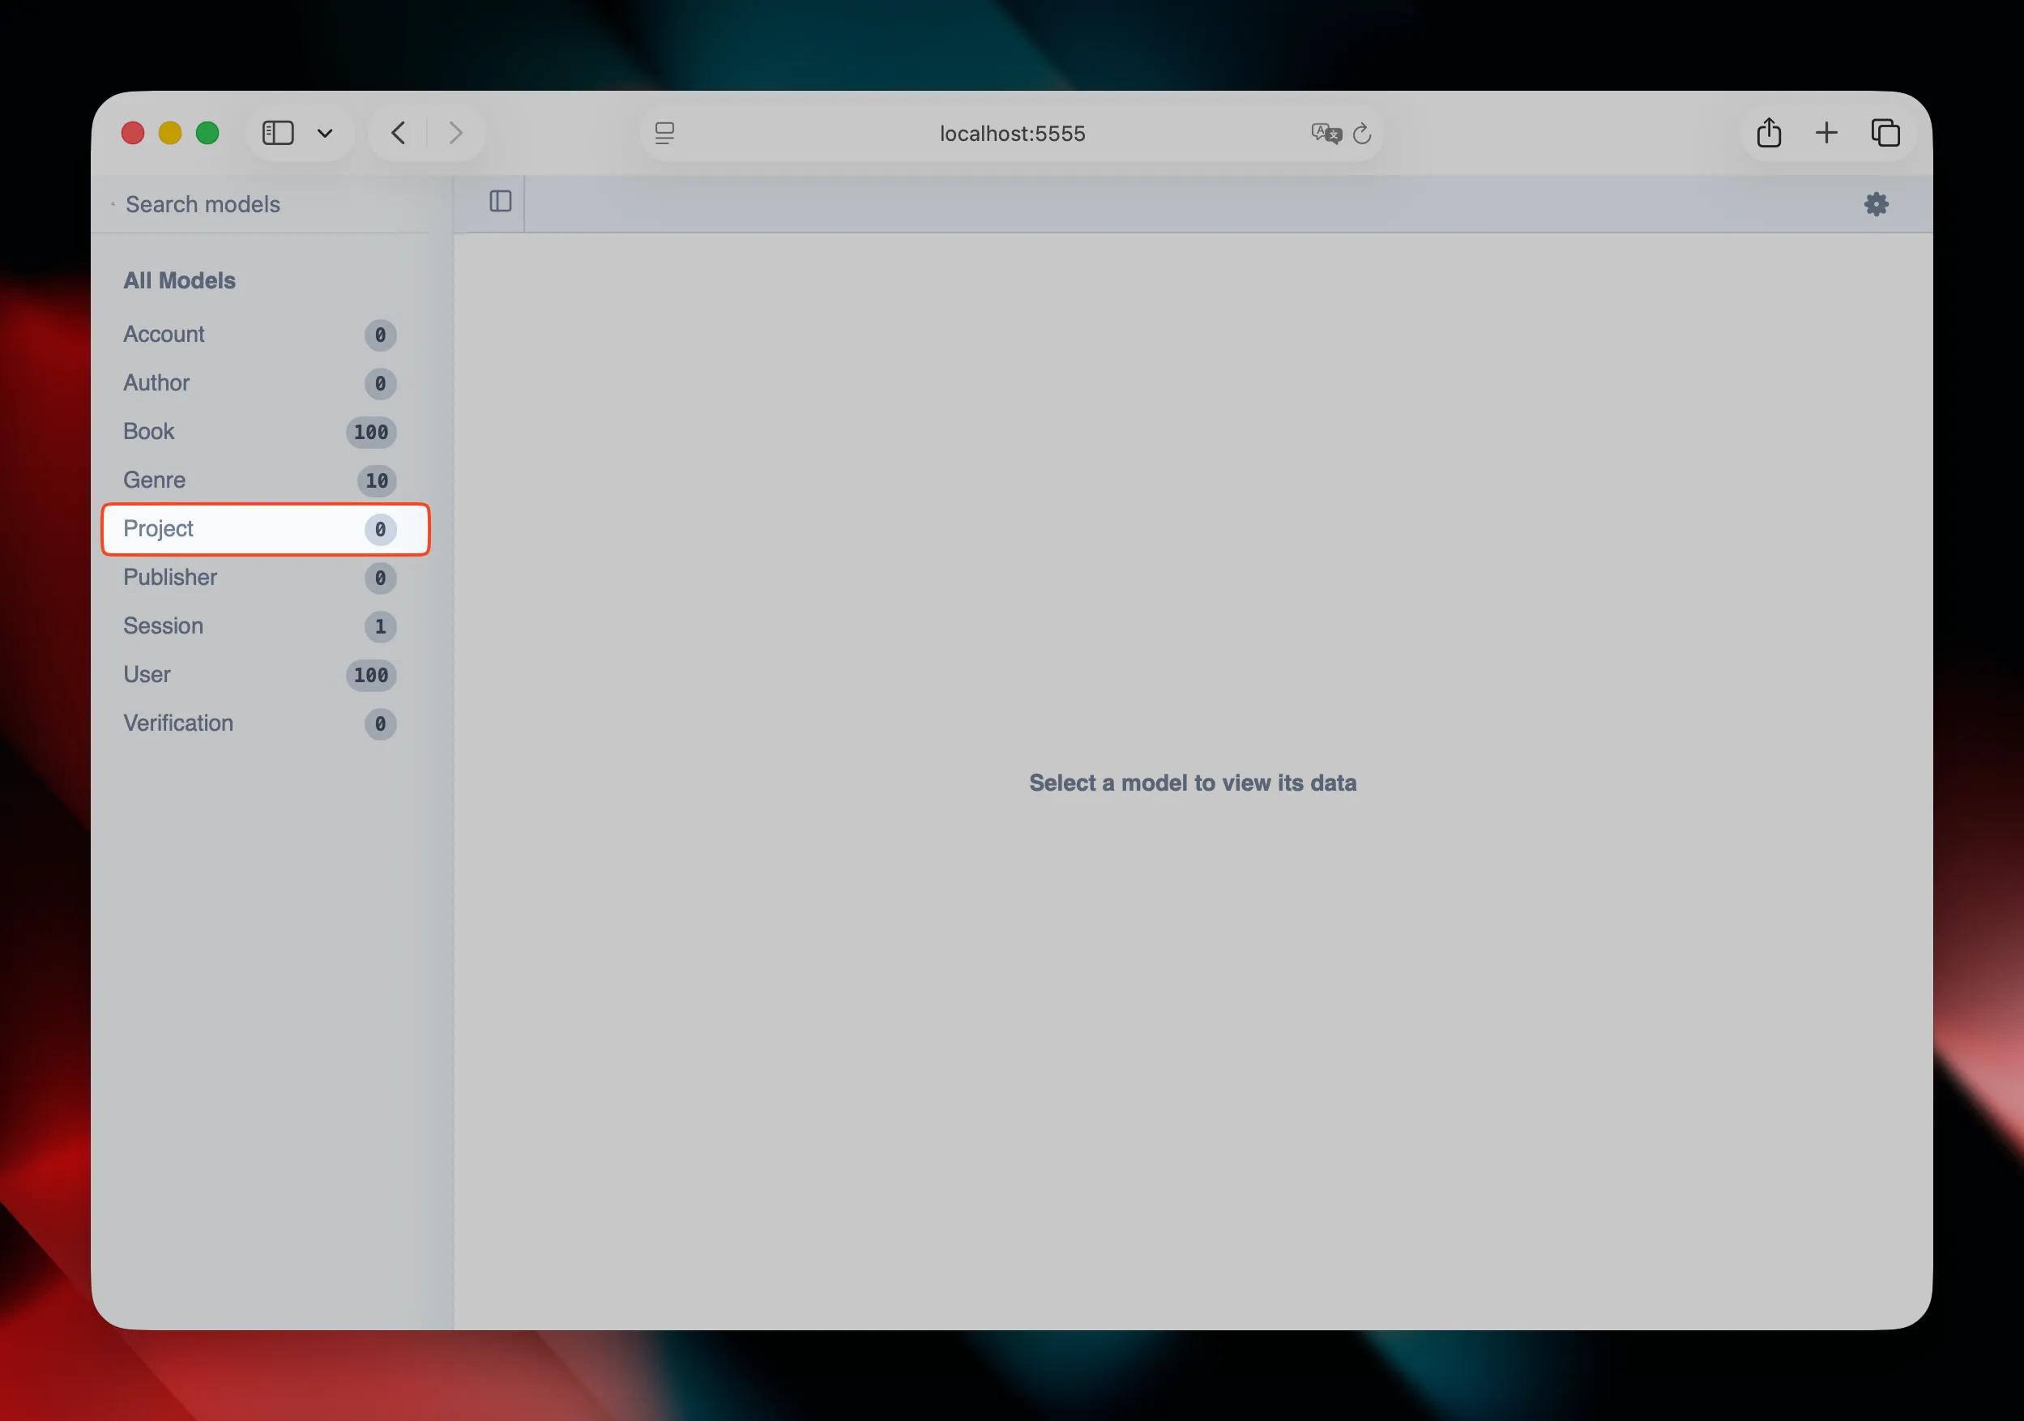Open a new tab with the plus icon

coord(1825,133)
